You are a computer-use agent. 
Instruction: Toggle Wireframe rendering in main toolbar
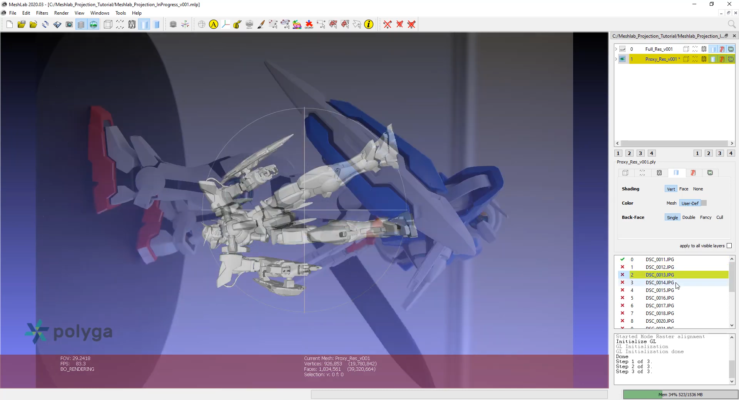coord(132,25)
